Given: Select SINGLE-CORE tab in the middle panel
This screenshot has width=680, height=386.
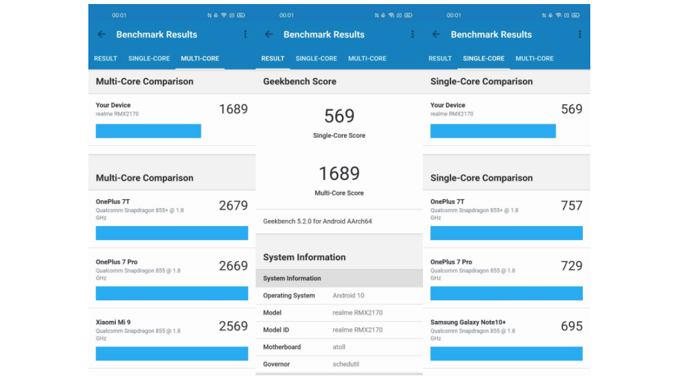Looking at the screenshot, I should (x=316, y=59).
